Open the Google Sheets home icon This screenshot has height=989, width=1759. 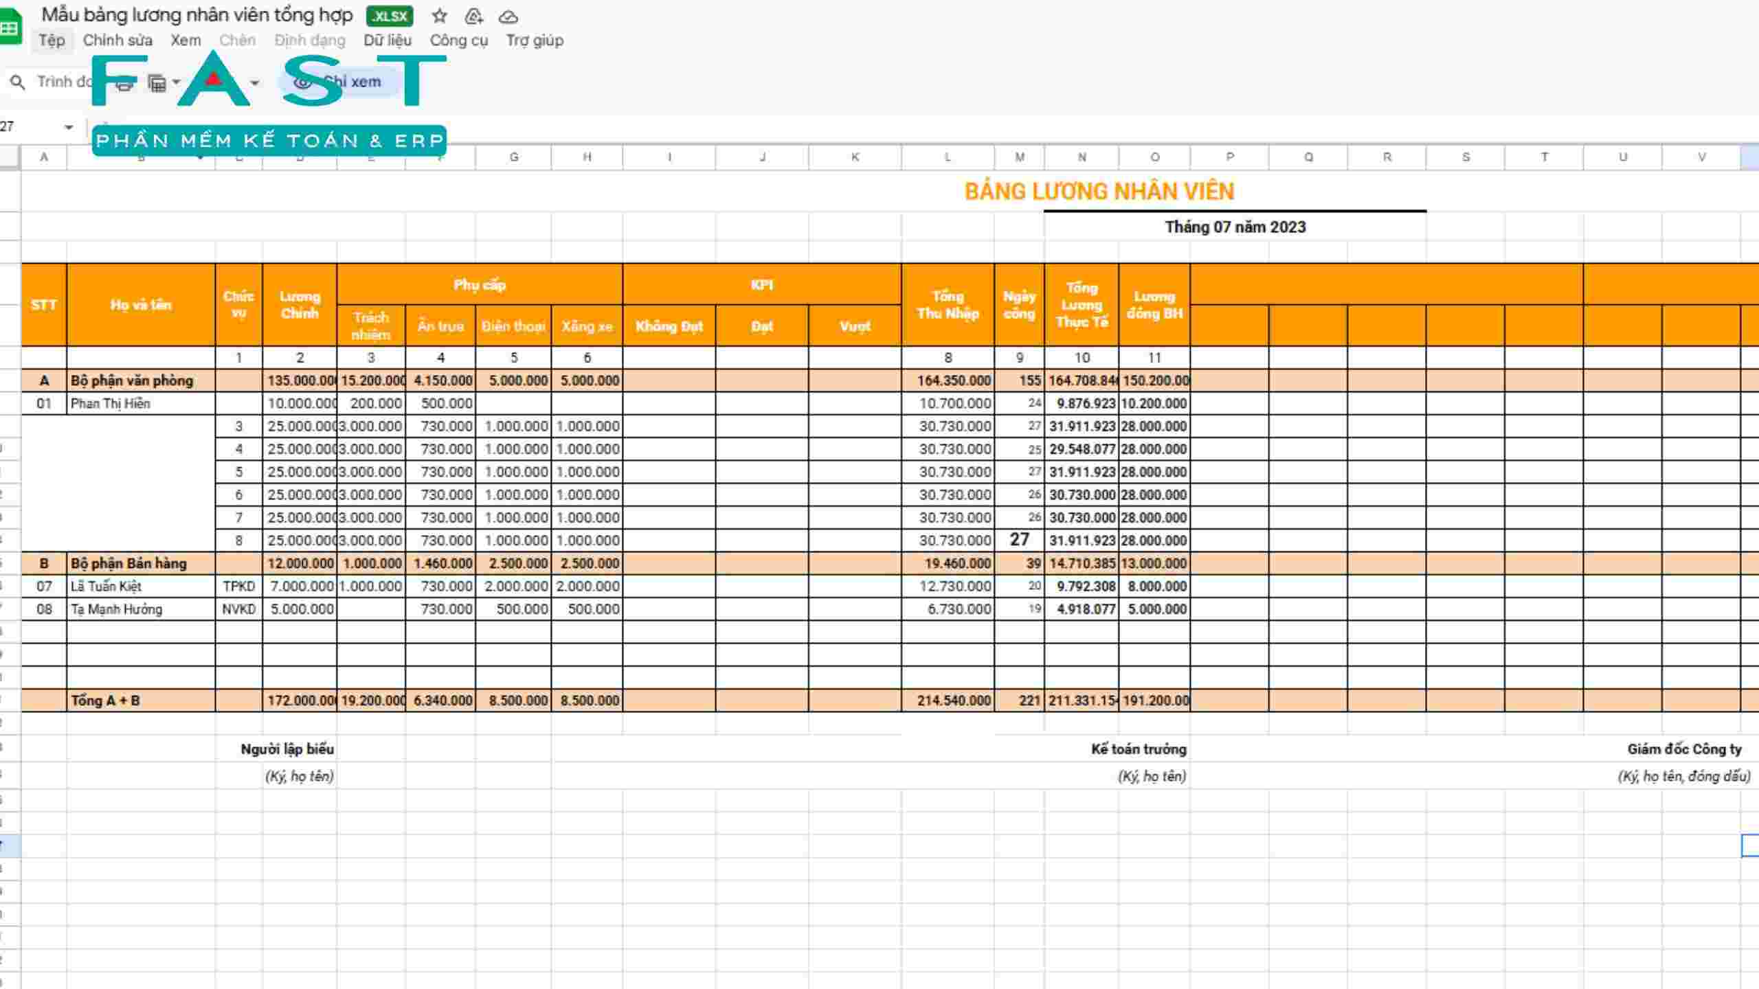point(10,27)
